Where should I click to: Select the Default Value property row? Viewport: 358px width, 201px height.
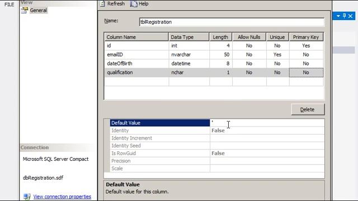[x=160, y=123]
